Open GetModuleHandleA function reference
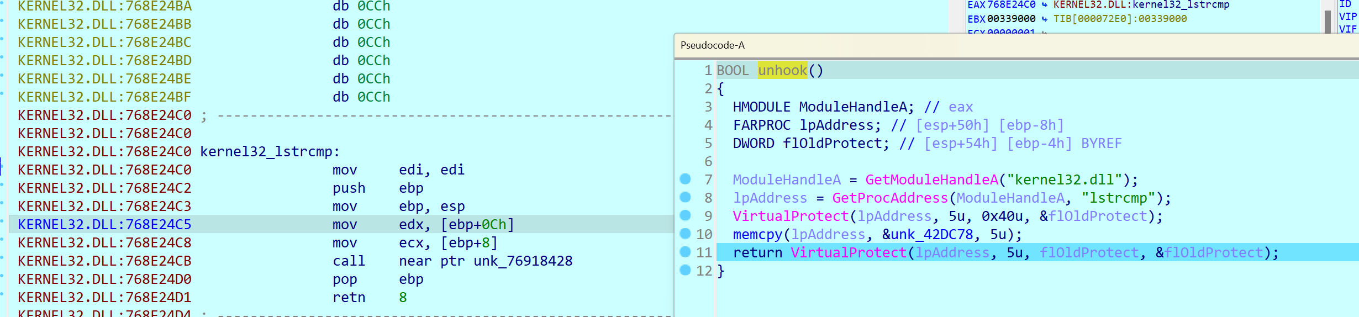The width and height of the screenshot is (1359, 317). click(931, 179)
